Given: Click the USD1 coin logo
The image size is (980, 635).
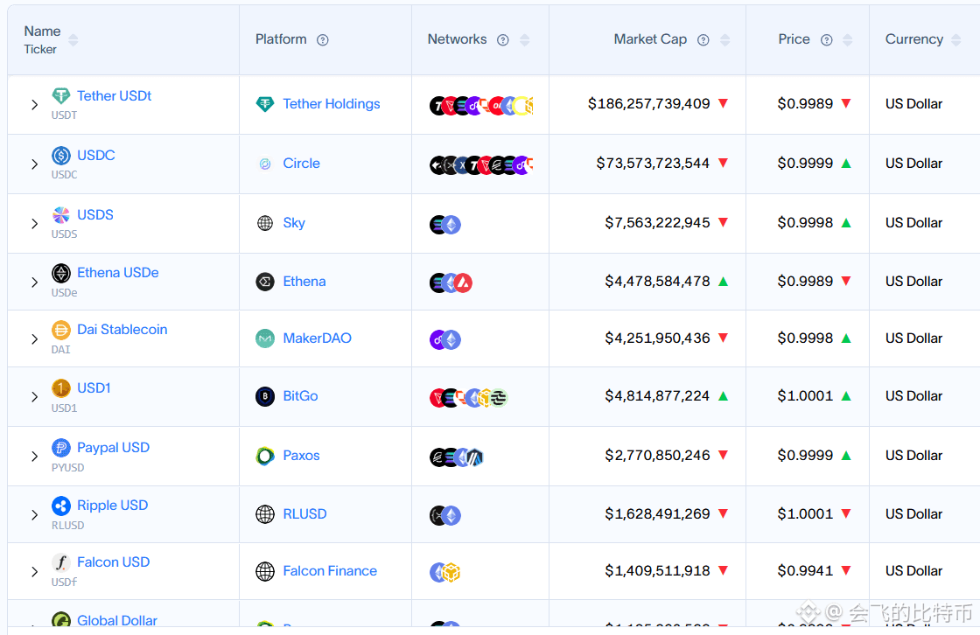Looking at the screenshot, I should (x=60, y=388).
